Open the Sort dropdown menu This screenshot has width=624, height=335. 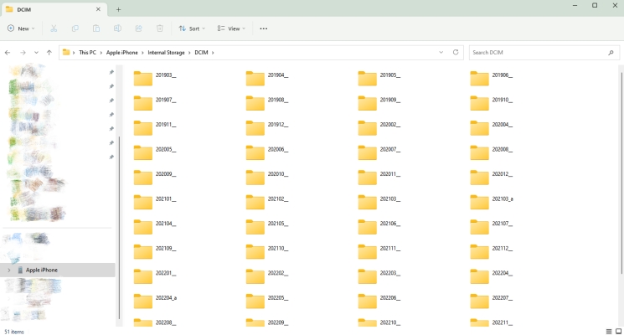[x=192, y=28]
